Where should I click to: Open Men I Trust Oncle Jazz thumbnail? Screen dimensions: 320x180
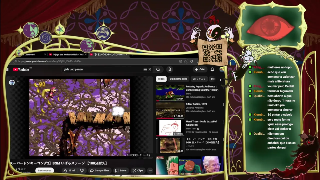[170, 128]
